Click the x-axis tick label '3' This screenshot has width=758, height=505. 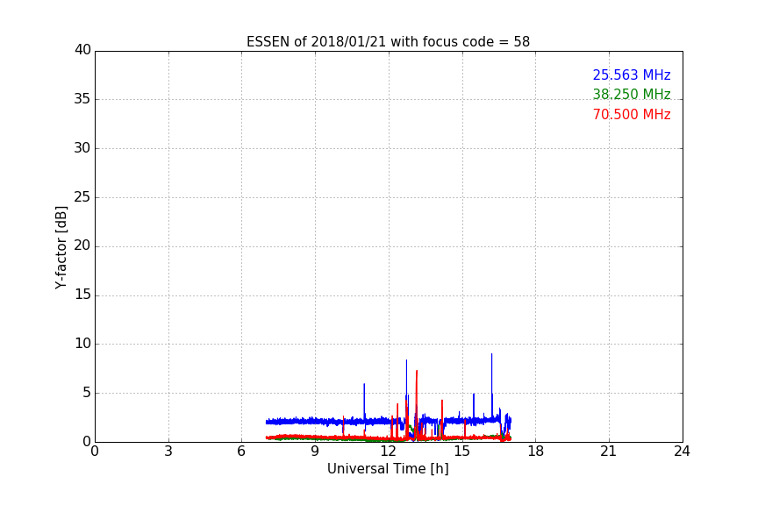coord(168,452)
